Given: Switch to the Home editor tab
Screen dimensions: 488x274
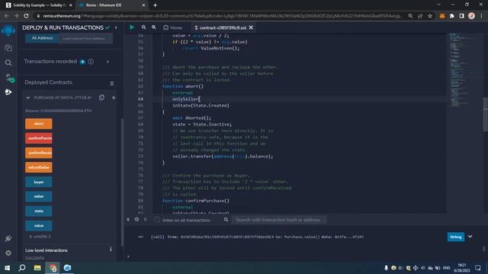Looking at the screenshot, I should [173, 27].
